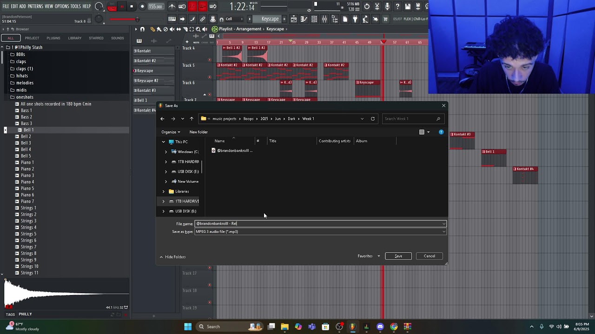Click Refresh in the Save As address bar
595x334 pixels.
coord(372,119)
